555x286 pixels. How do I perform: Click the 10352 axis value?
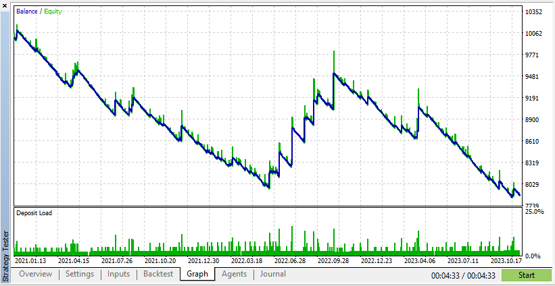pyautogui.click(x=533, y=12)
